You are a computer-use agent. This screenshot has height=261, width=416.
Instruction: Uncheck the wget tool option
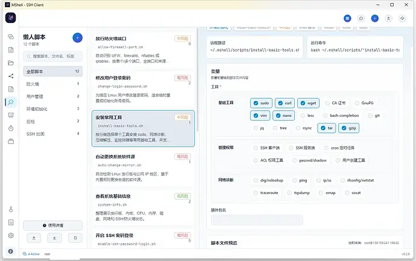point(308,103)
